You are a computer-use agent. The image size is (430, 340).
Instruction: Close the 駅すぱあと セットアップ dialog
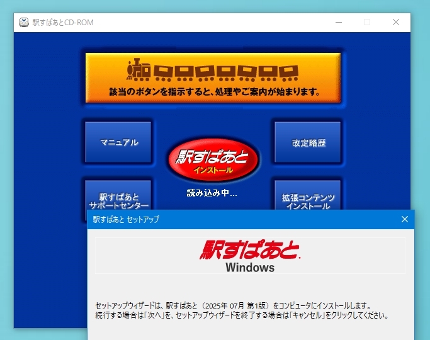click(404, 219)
